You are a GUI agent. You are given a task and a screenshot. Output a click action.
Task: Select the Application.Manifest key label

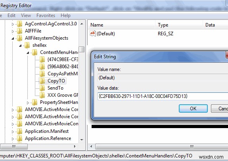click(x=47, y=131)
